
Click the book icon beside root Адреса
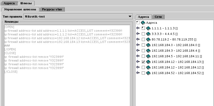pyautogui.click(x=143, y=23)
